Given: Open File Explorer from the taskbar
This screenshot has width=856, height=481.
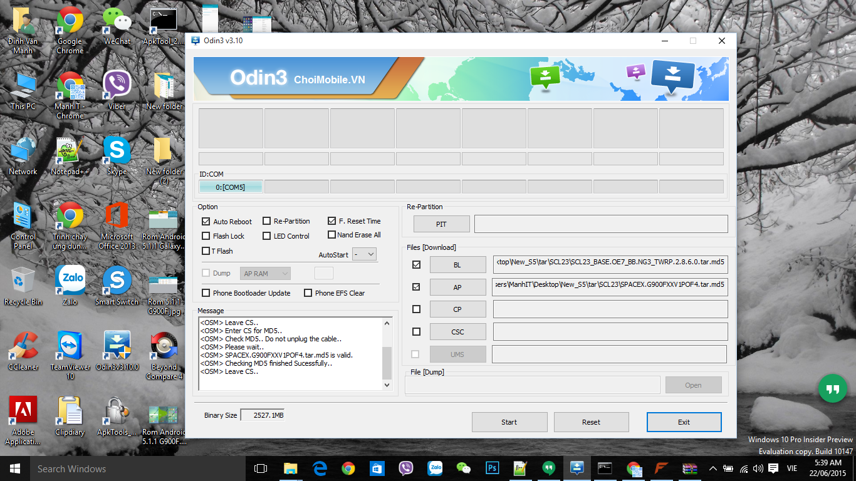Looking at the screenshot, I should pyautogui.click(x=290, y=468).
